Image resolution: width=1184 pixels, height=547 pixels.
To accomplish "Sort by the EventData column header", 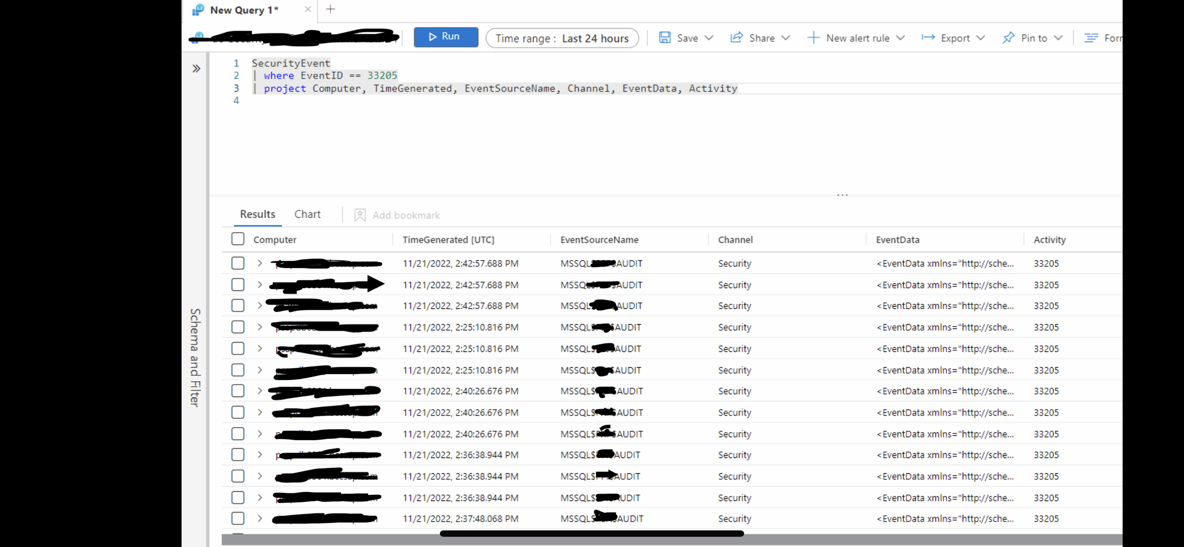I will 898,240.
